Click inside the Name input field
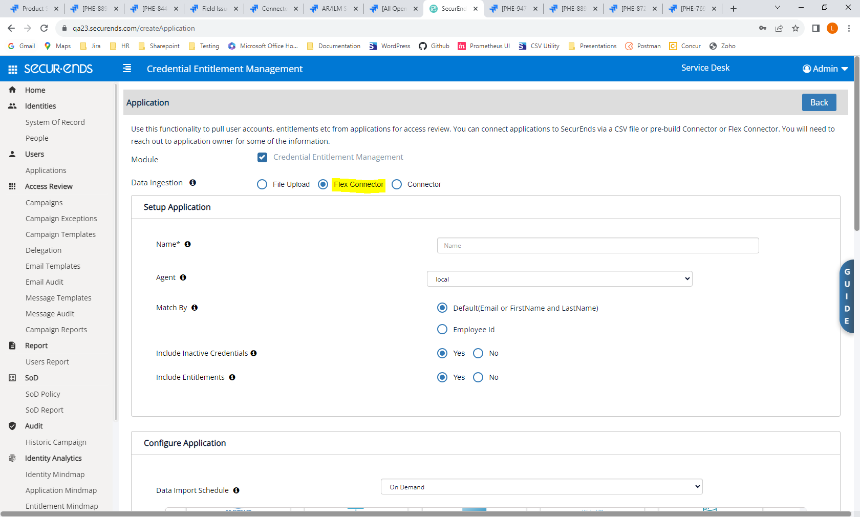 coord(597,245)
